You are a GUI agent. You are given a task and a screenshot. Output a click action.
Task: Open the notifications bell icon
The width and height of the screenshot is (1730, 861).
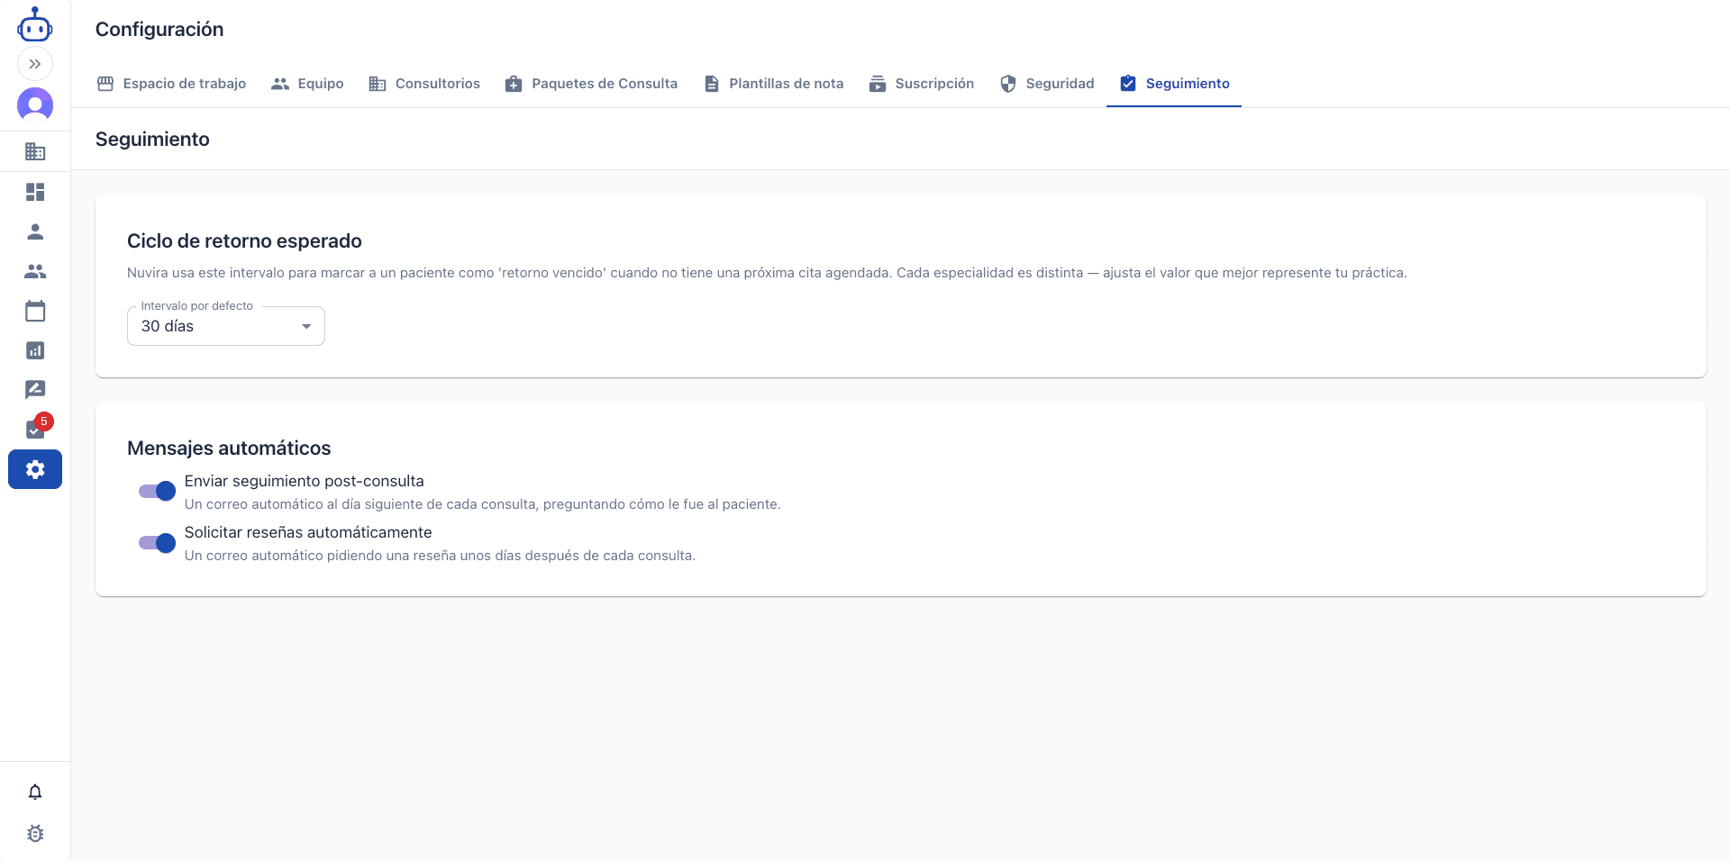(x=35, y=792)
